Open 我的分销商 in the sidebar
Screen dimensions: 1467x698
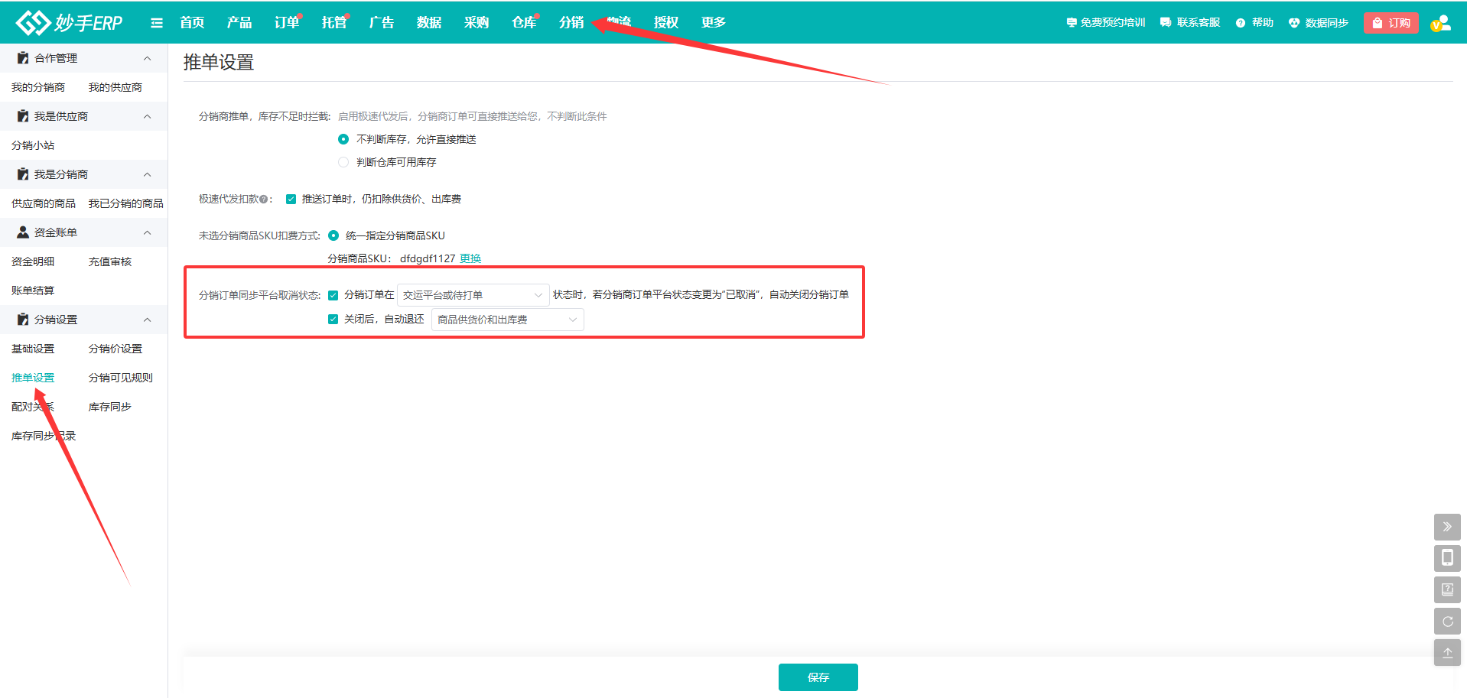click(x=38, y=87)
